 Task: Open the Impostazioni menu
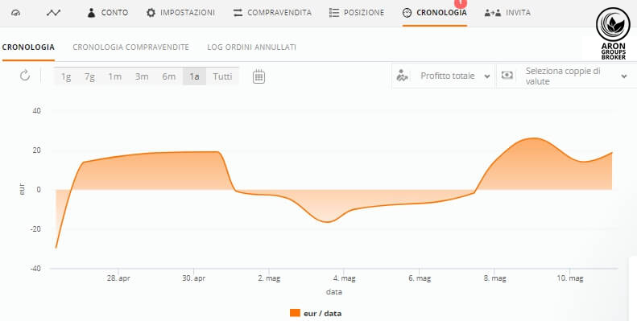coord(180,13)
